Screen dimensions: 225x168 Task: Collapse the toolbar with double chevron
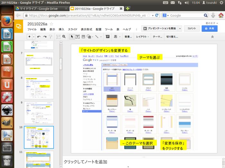point(212,37)
